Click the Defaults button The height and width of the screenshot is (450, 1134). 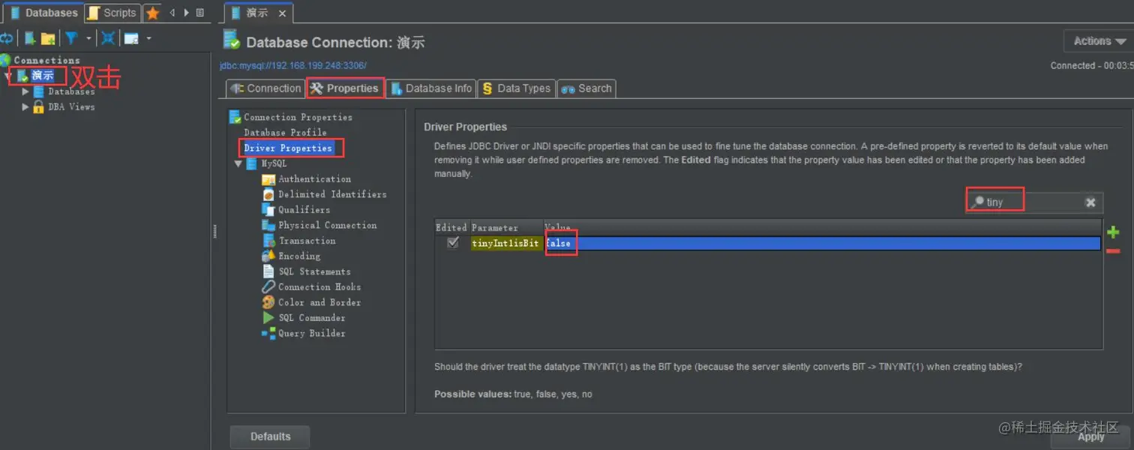coord(269,436)
